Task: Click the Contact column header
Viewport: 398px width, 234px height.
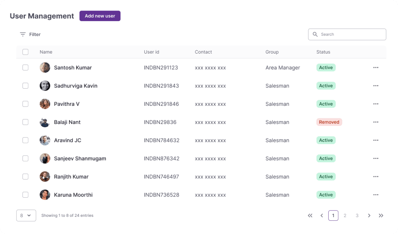Action: (x=203, y=52)
